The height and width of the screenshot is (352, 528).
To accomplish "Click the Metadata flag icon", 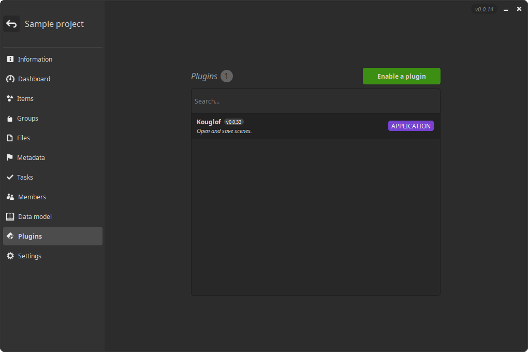I will click(9, 157).
